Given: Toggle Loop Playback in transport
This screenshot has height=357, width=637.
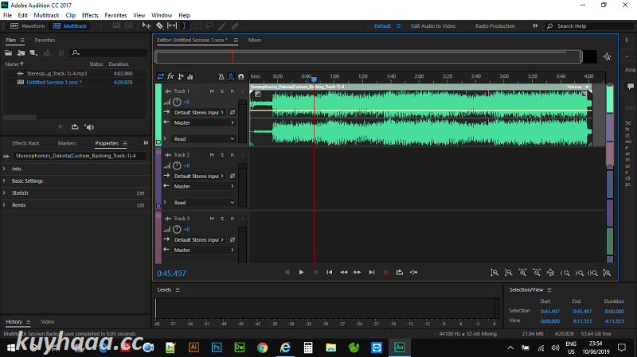Looking at the screenshot, I should click(400, 272).
